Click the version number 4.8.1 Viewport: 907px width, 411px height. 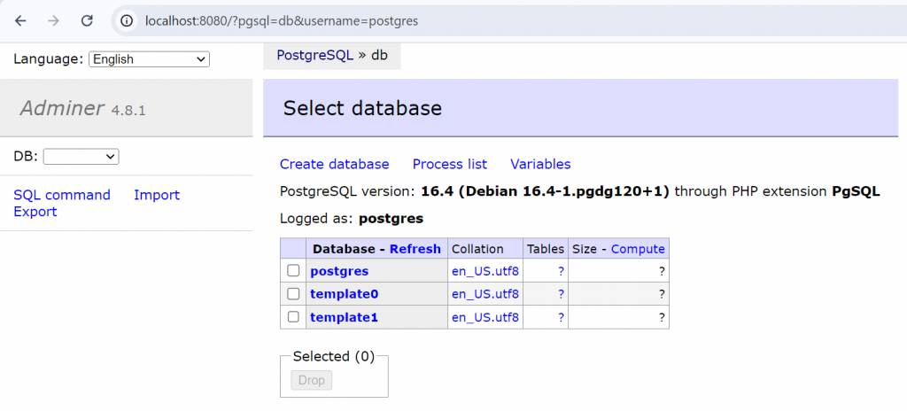pyautogui.click(x=128, y=110)
